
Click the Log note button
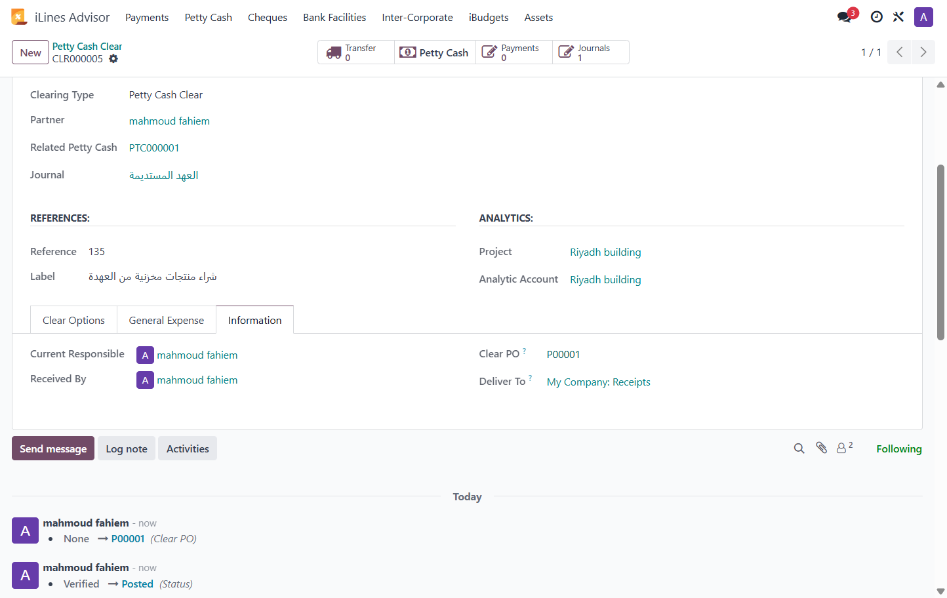pos(127,448)
